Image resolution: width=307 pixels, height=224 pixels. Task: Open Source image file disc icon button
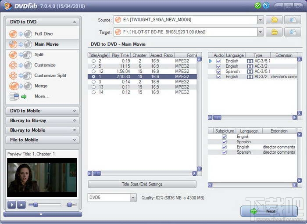click(293, 20)
